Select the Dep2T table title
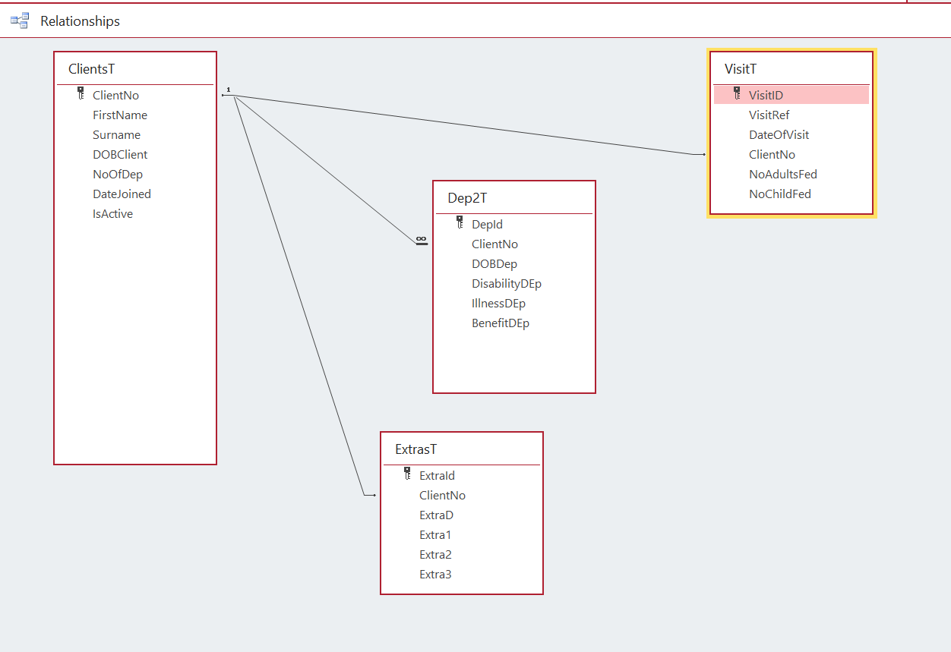 pos(467,198)
